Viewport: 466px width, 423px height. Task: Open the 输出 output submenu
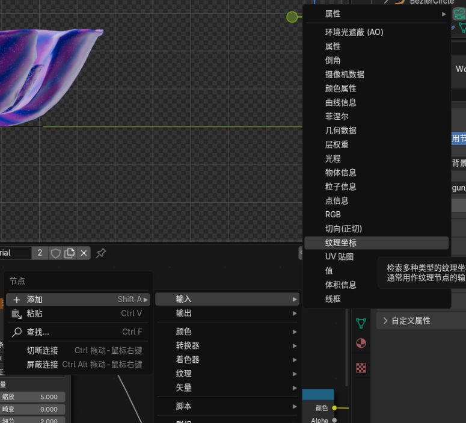pos(227,313)
